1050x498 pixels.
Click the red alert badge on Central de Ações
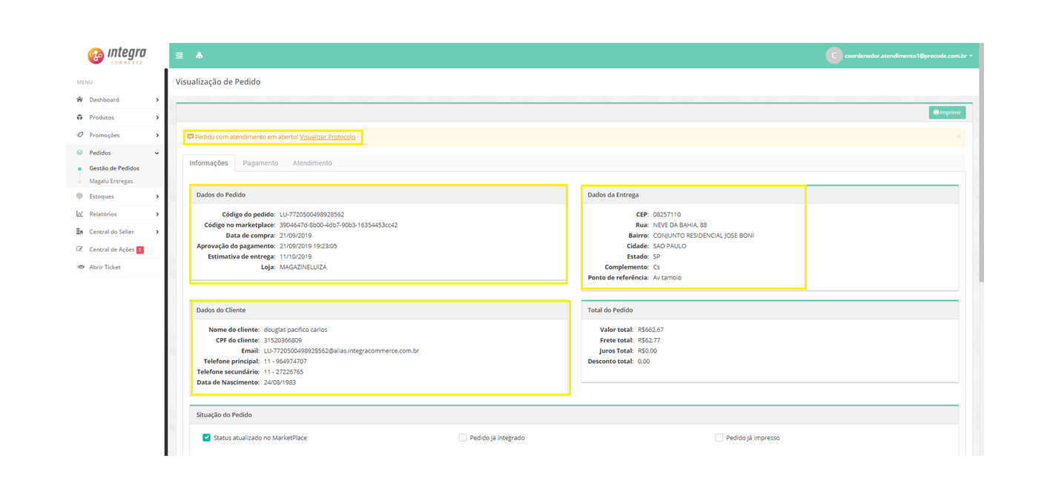click(139, 250)
